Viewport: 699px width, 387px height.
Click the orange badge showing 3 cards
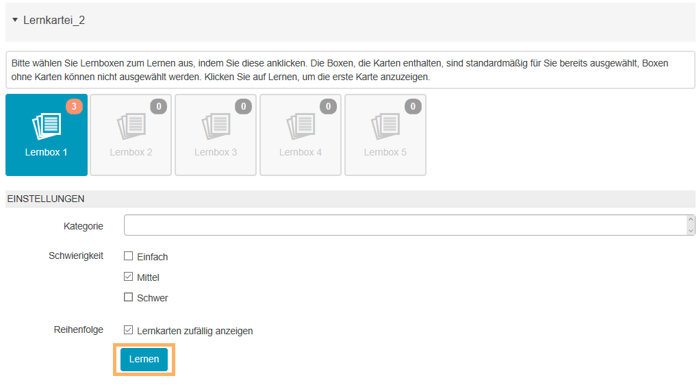pos(74,106)
